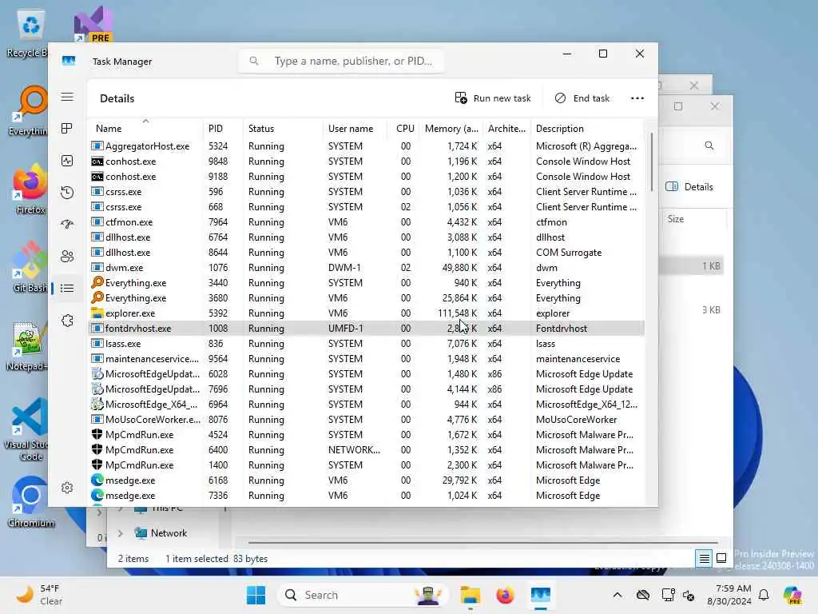Screen dimensions: 818x614
Task: Open the Performance page in Task Manager sidebar
Action: click(x=67, y=161)
